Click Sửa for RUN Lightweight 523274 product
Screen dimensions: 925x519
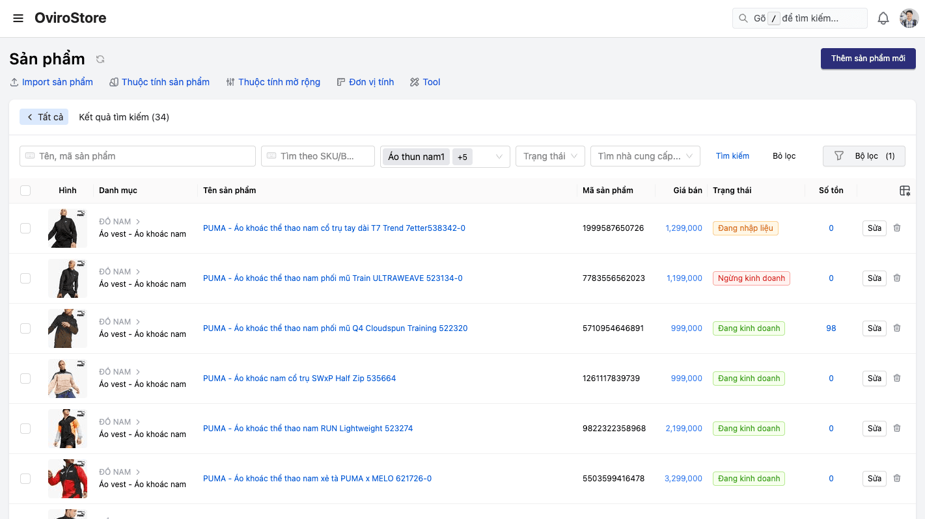point(874,429)
